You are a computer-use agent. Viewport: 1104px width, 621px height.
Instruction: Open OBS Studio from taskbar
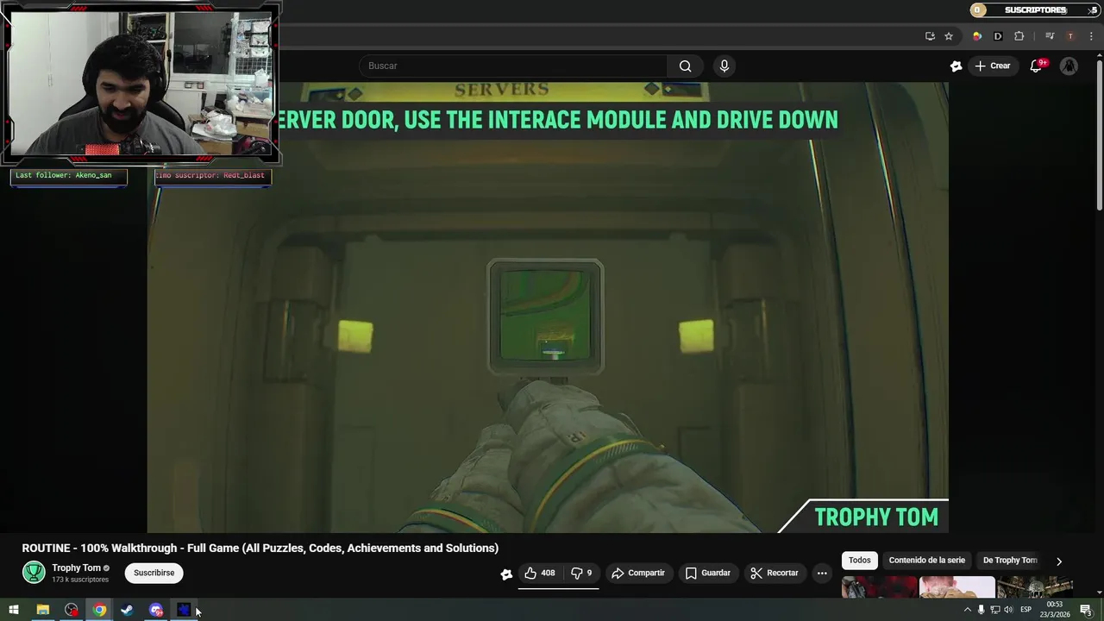(71, 610)
